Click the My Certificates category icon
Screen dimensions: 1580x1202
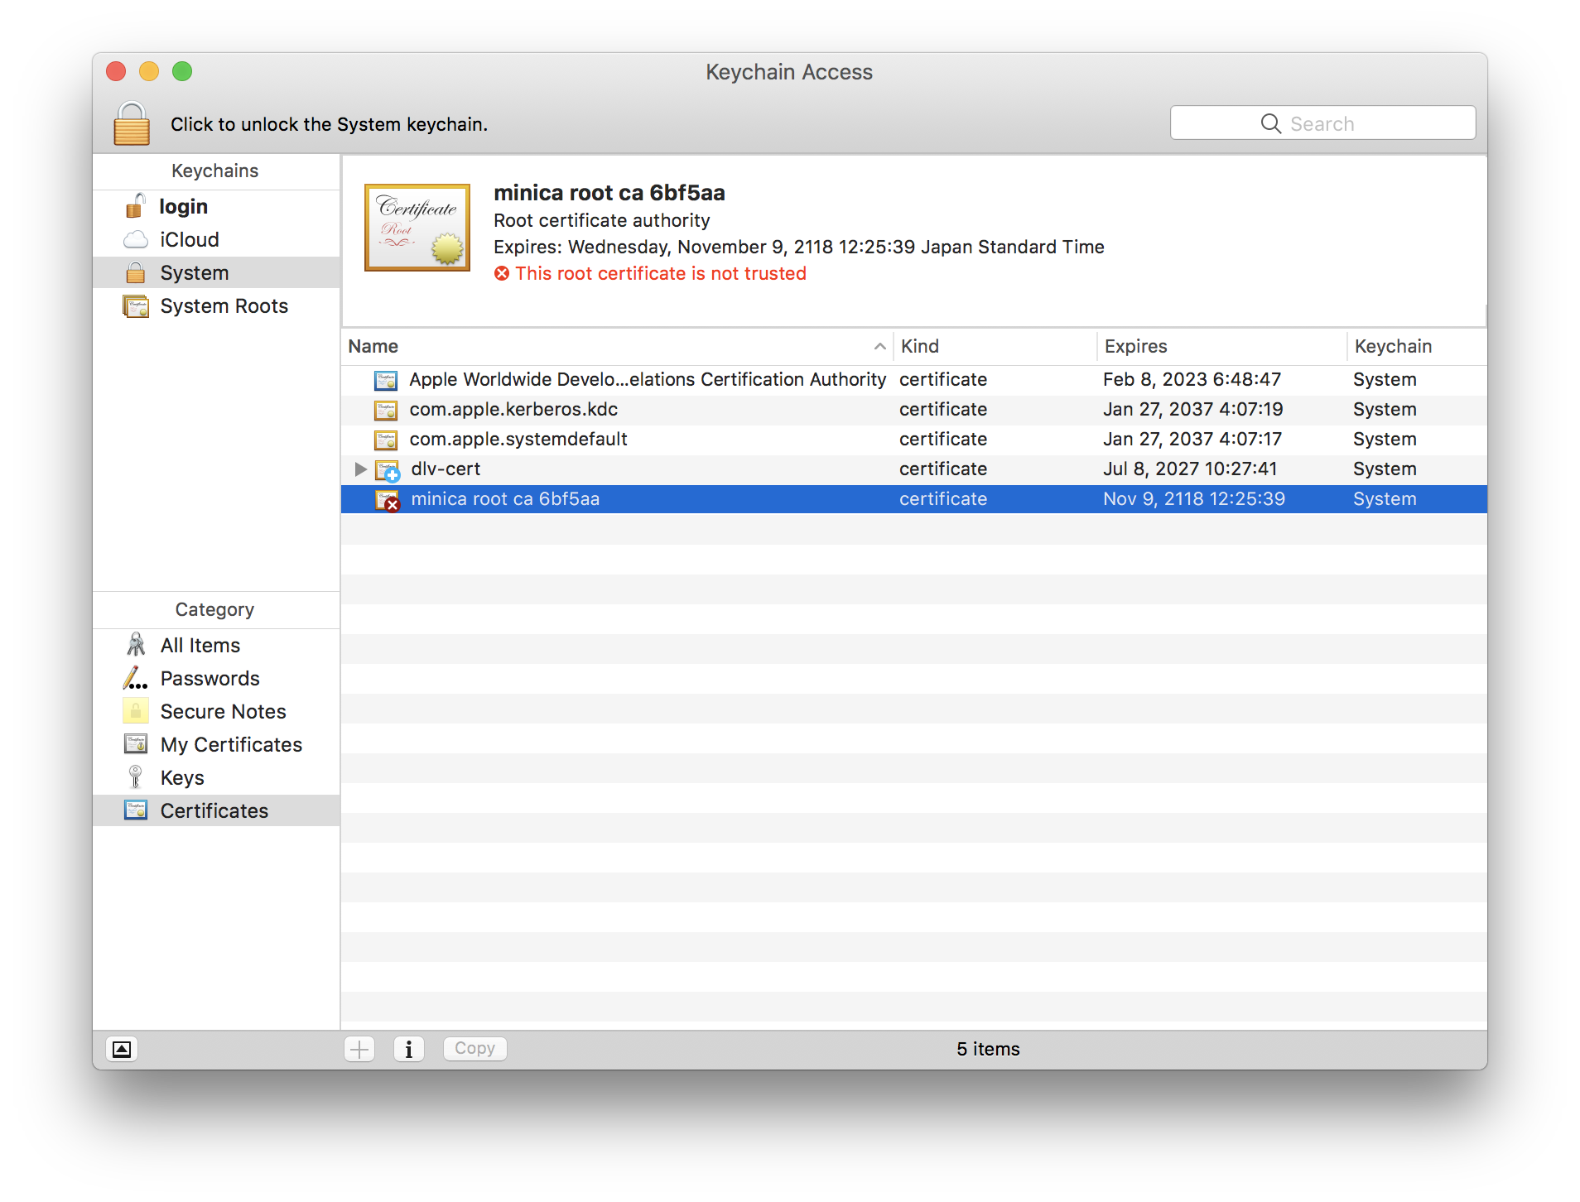click(x=136, y=744)
